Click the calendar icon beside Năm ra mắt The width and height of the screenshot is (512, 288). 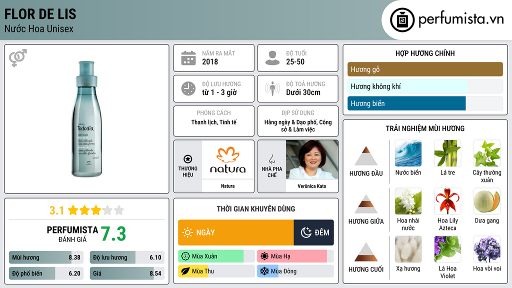pyautogui.click(x=188, y=58)
